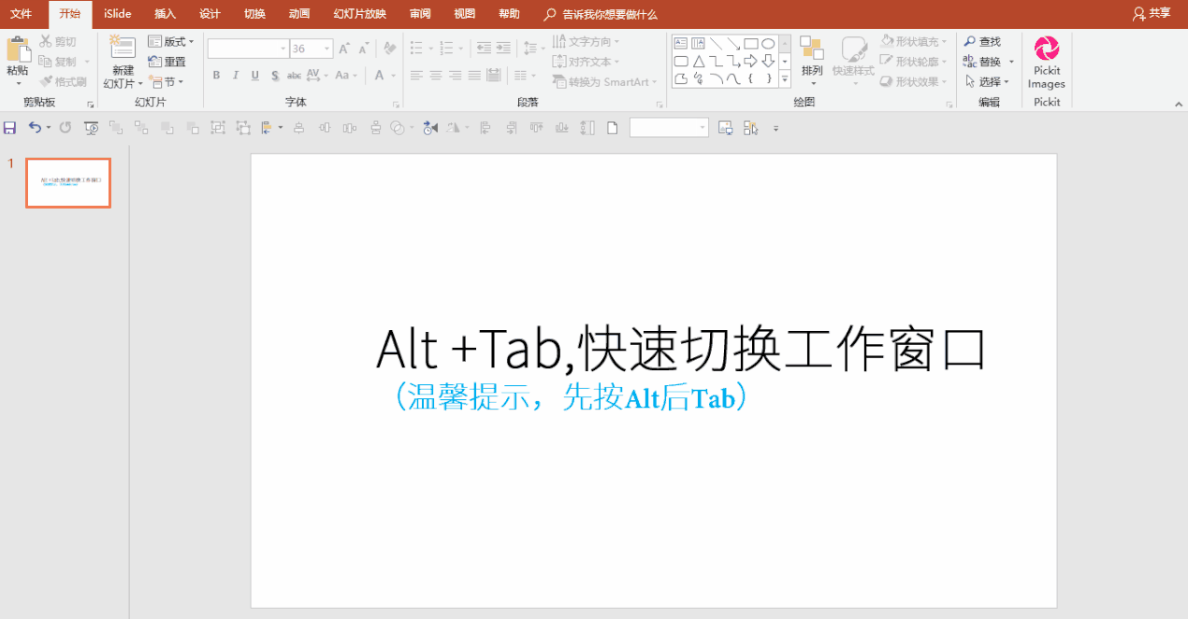The width and height of the screenshot is (1188, 619).
Task: Toggle bold formatting
Action: click(216, 75)
